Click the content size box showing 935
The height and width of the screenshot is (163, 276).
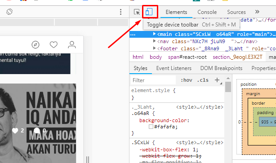tap(267, 122)
